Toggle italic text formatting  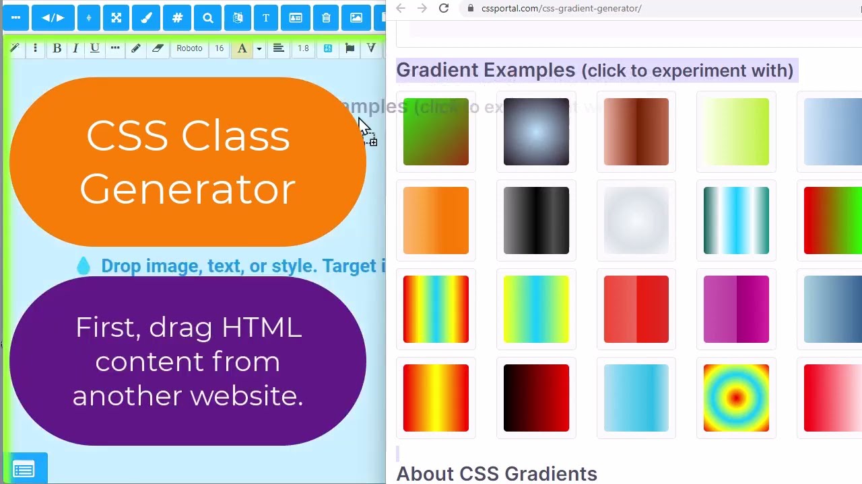pyautogui.click(x=75, y=48)
